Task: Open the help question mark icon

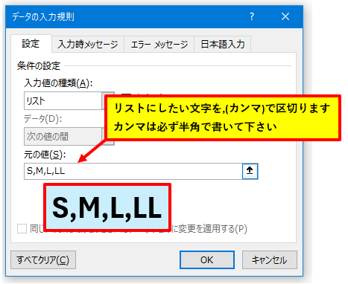Action: (252, 16)
